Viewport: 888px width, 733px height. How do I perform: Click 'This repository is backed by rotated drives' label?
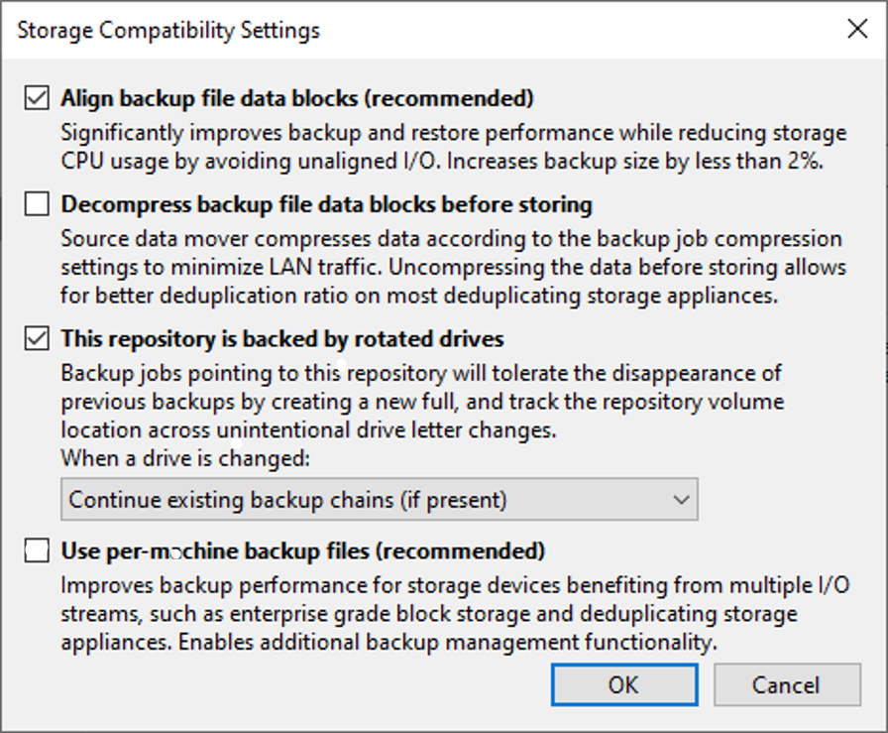282,339
